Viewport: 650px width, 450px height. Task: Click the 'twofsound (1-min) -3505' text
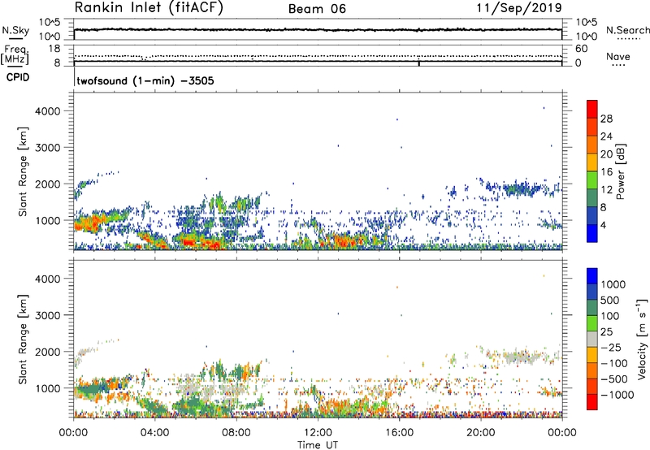(x=145, y=80)
